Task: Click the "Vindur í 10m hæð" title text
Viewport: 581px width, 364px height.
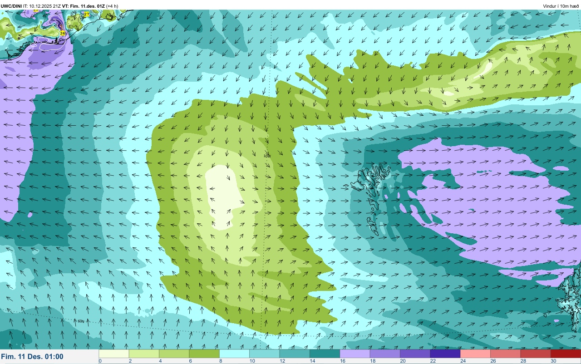Action: (x=561, y=6)
